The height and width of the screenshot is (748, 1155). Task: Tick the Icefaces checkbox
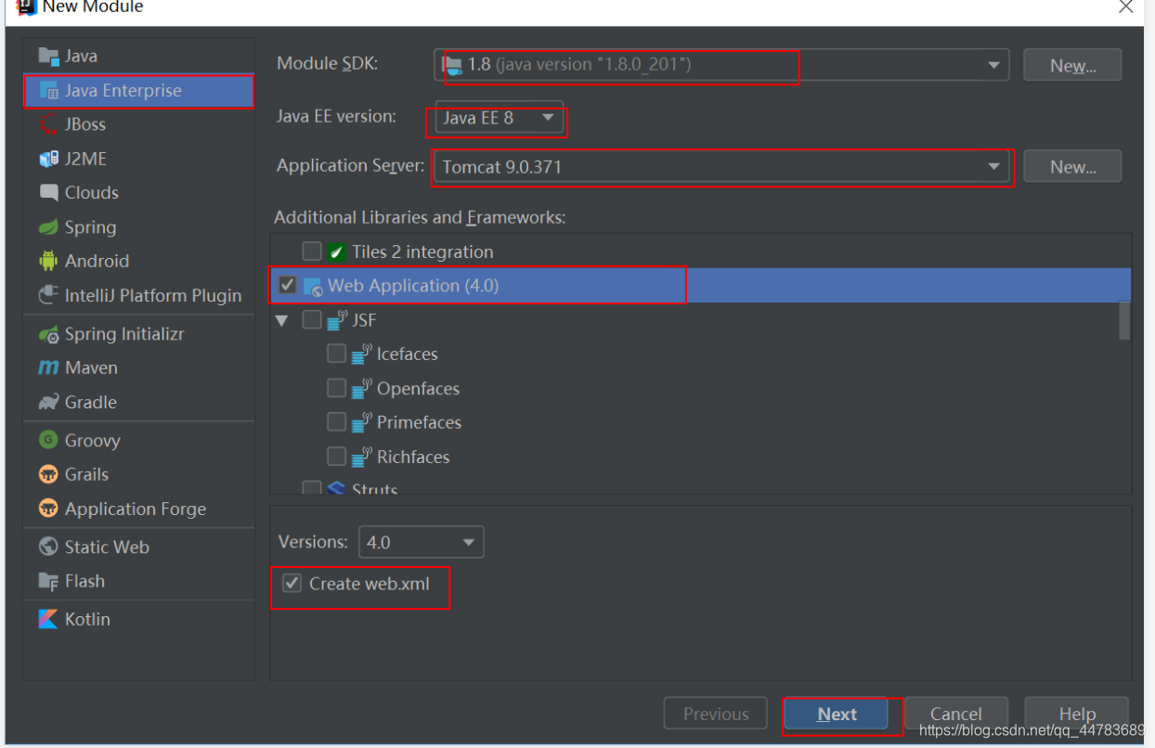(x=336, y=354)
